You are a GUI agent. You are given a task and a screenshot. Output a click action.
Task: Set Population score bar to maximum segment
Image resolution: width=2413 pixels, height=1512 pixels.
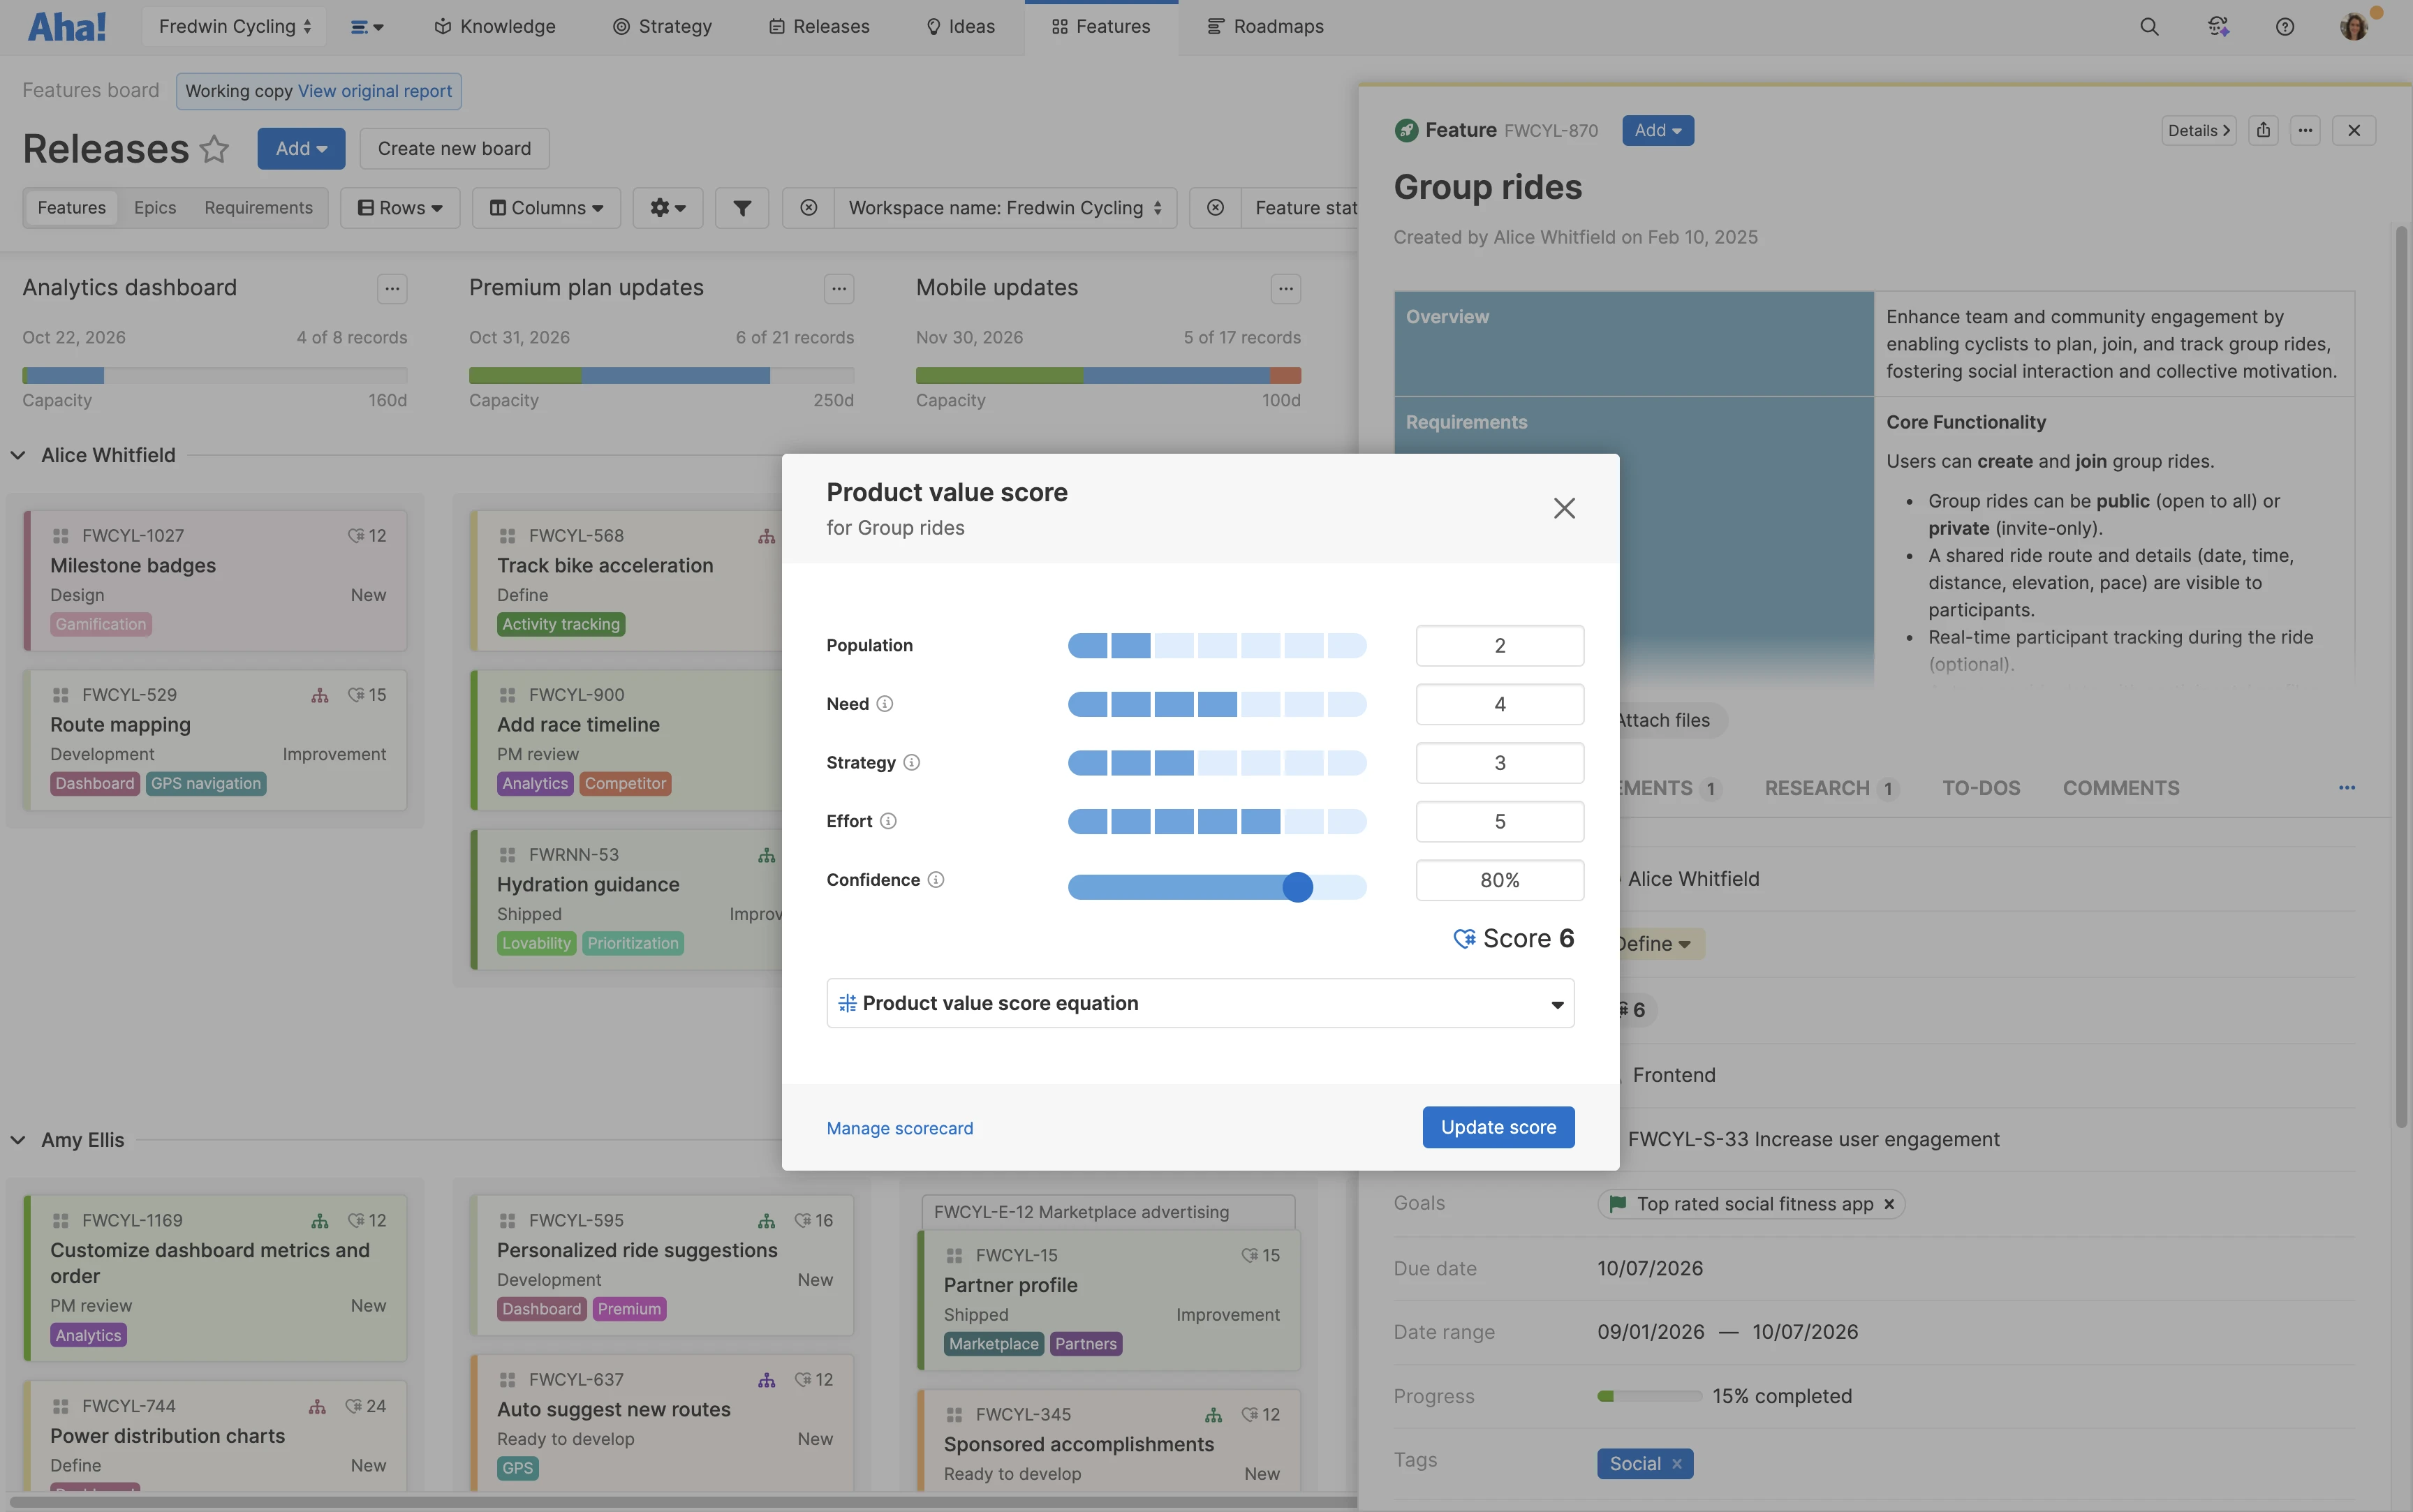pos(1347,646)
